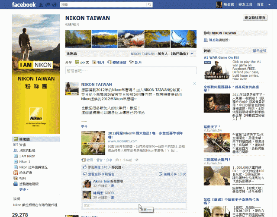Open www.mobile01.com source link
The width and height of the screenshot is (277, 217).
pos(122,141)
